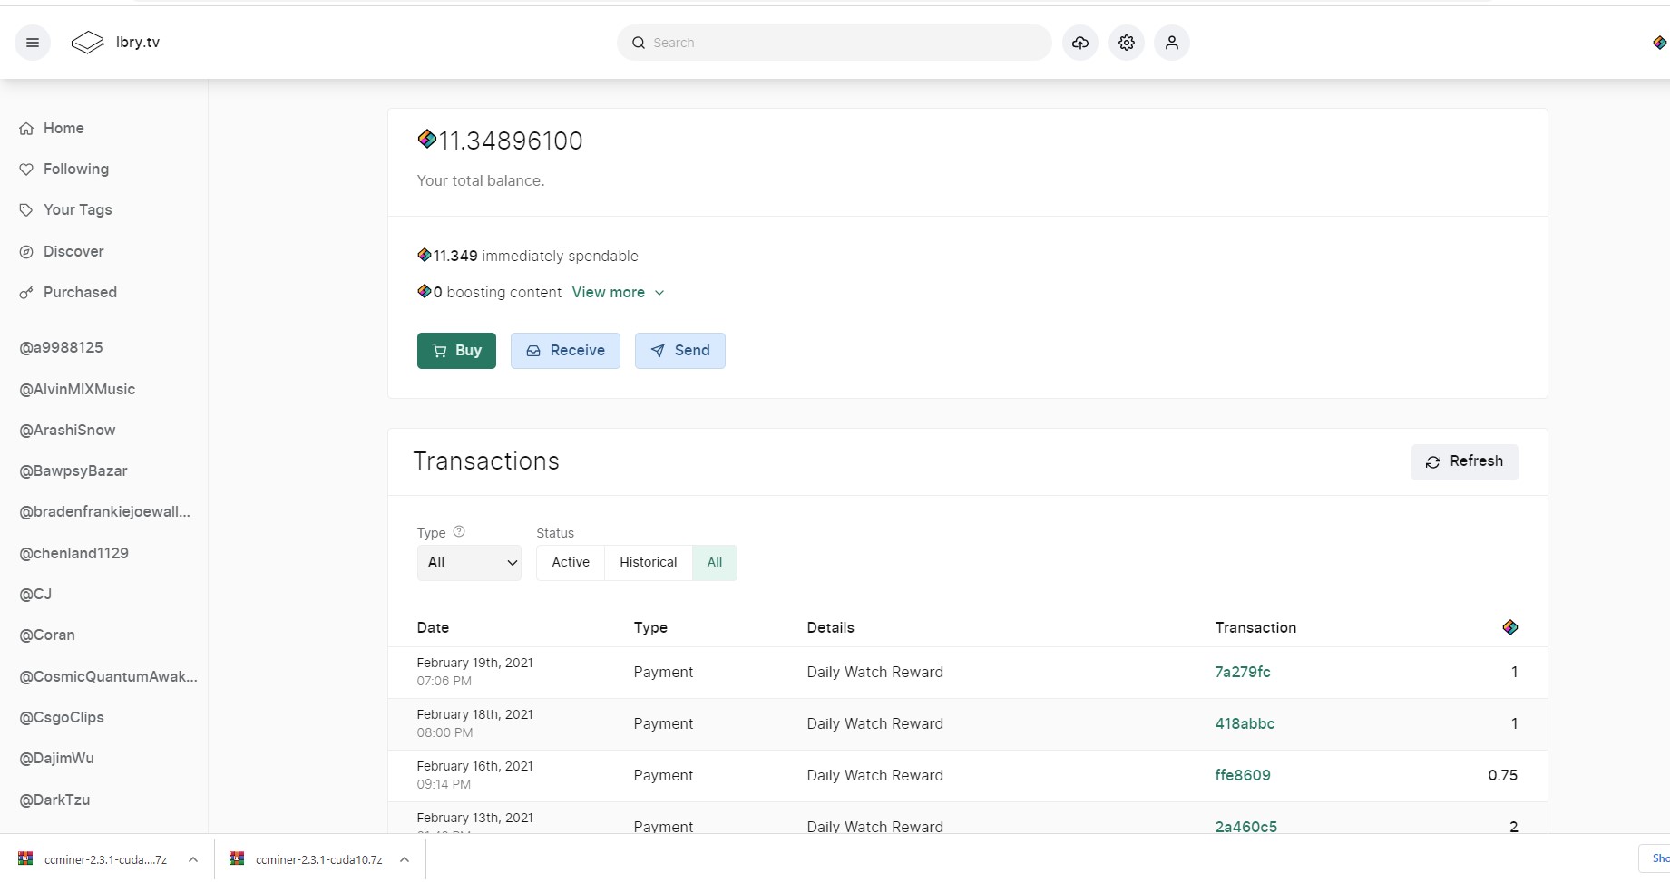This screenshot has width=1670, height=882.
Task: Open the Type filter dropdown
Action: click(469, 563)
